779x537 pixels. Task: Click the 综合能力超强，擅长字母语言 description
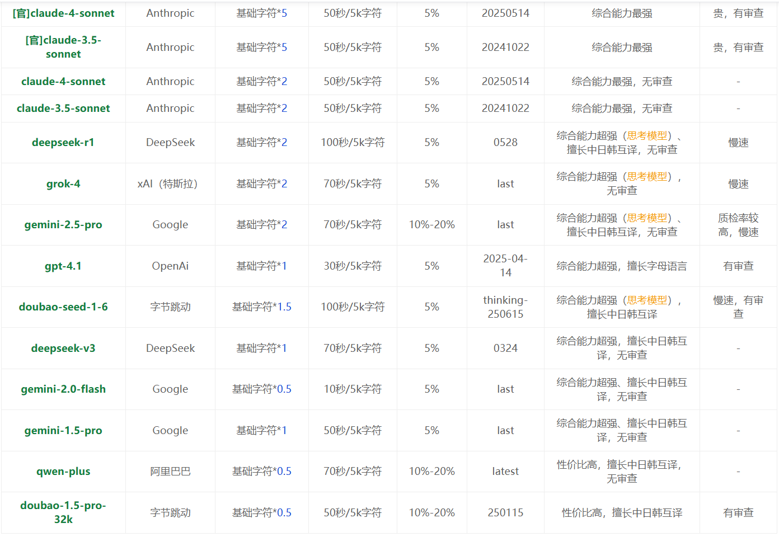622,266
